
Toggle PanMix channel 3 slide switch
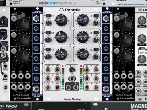48,50
